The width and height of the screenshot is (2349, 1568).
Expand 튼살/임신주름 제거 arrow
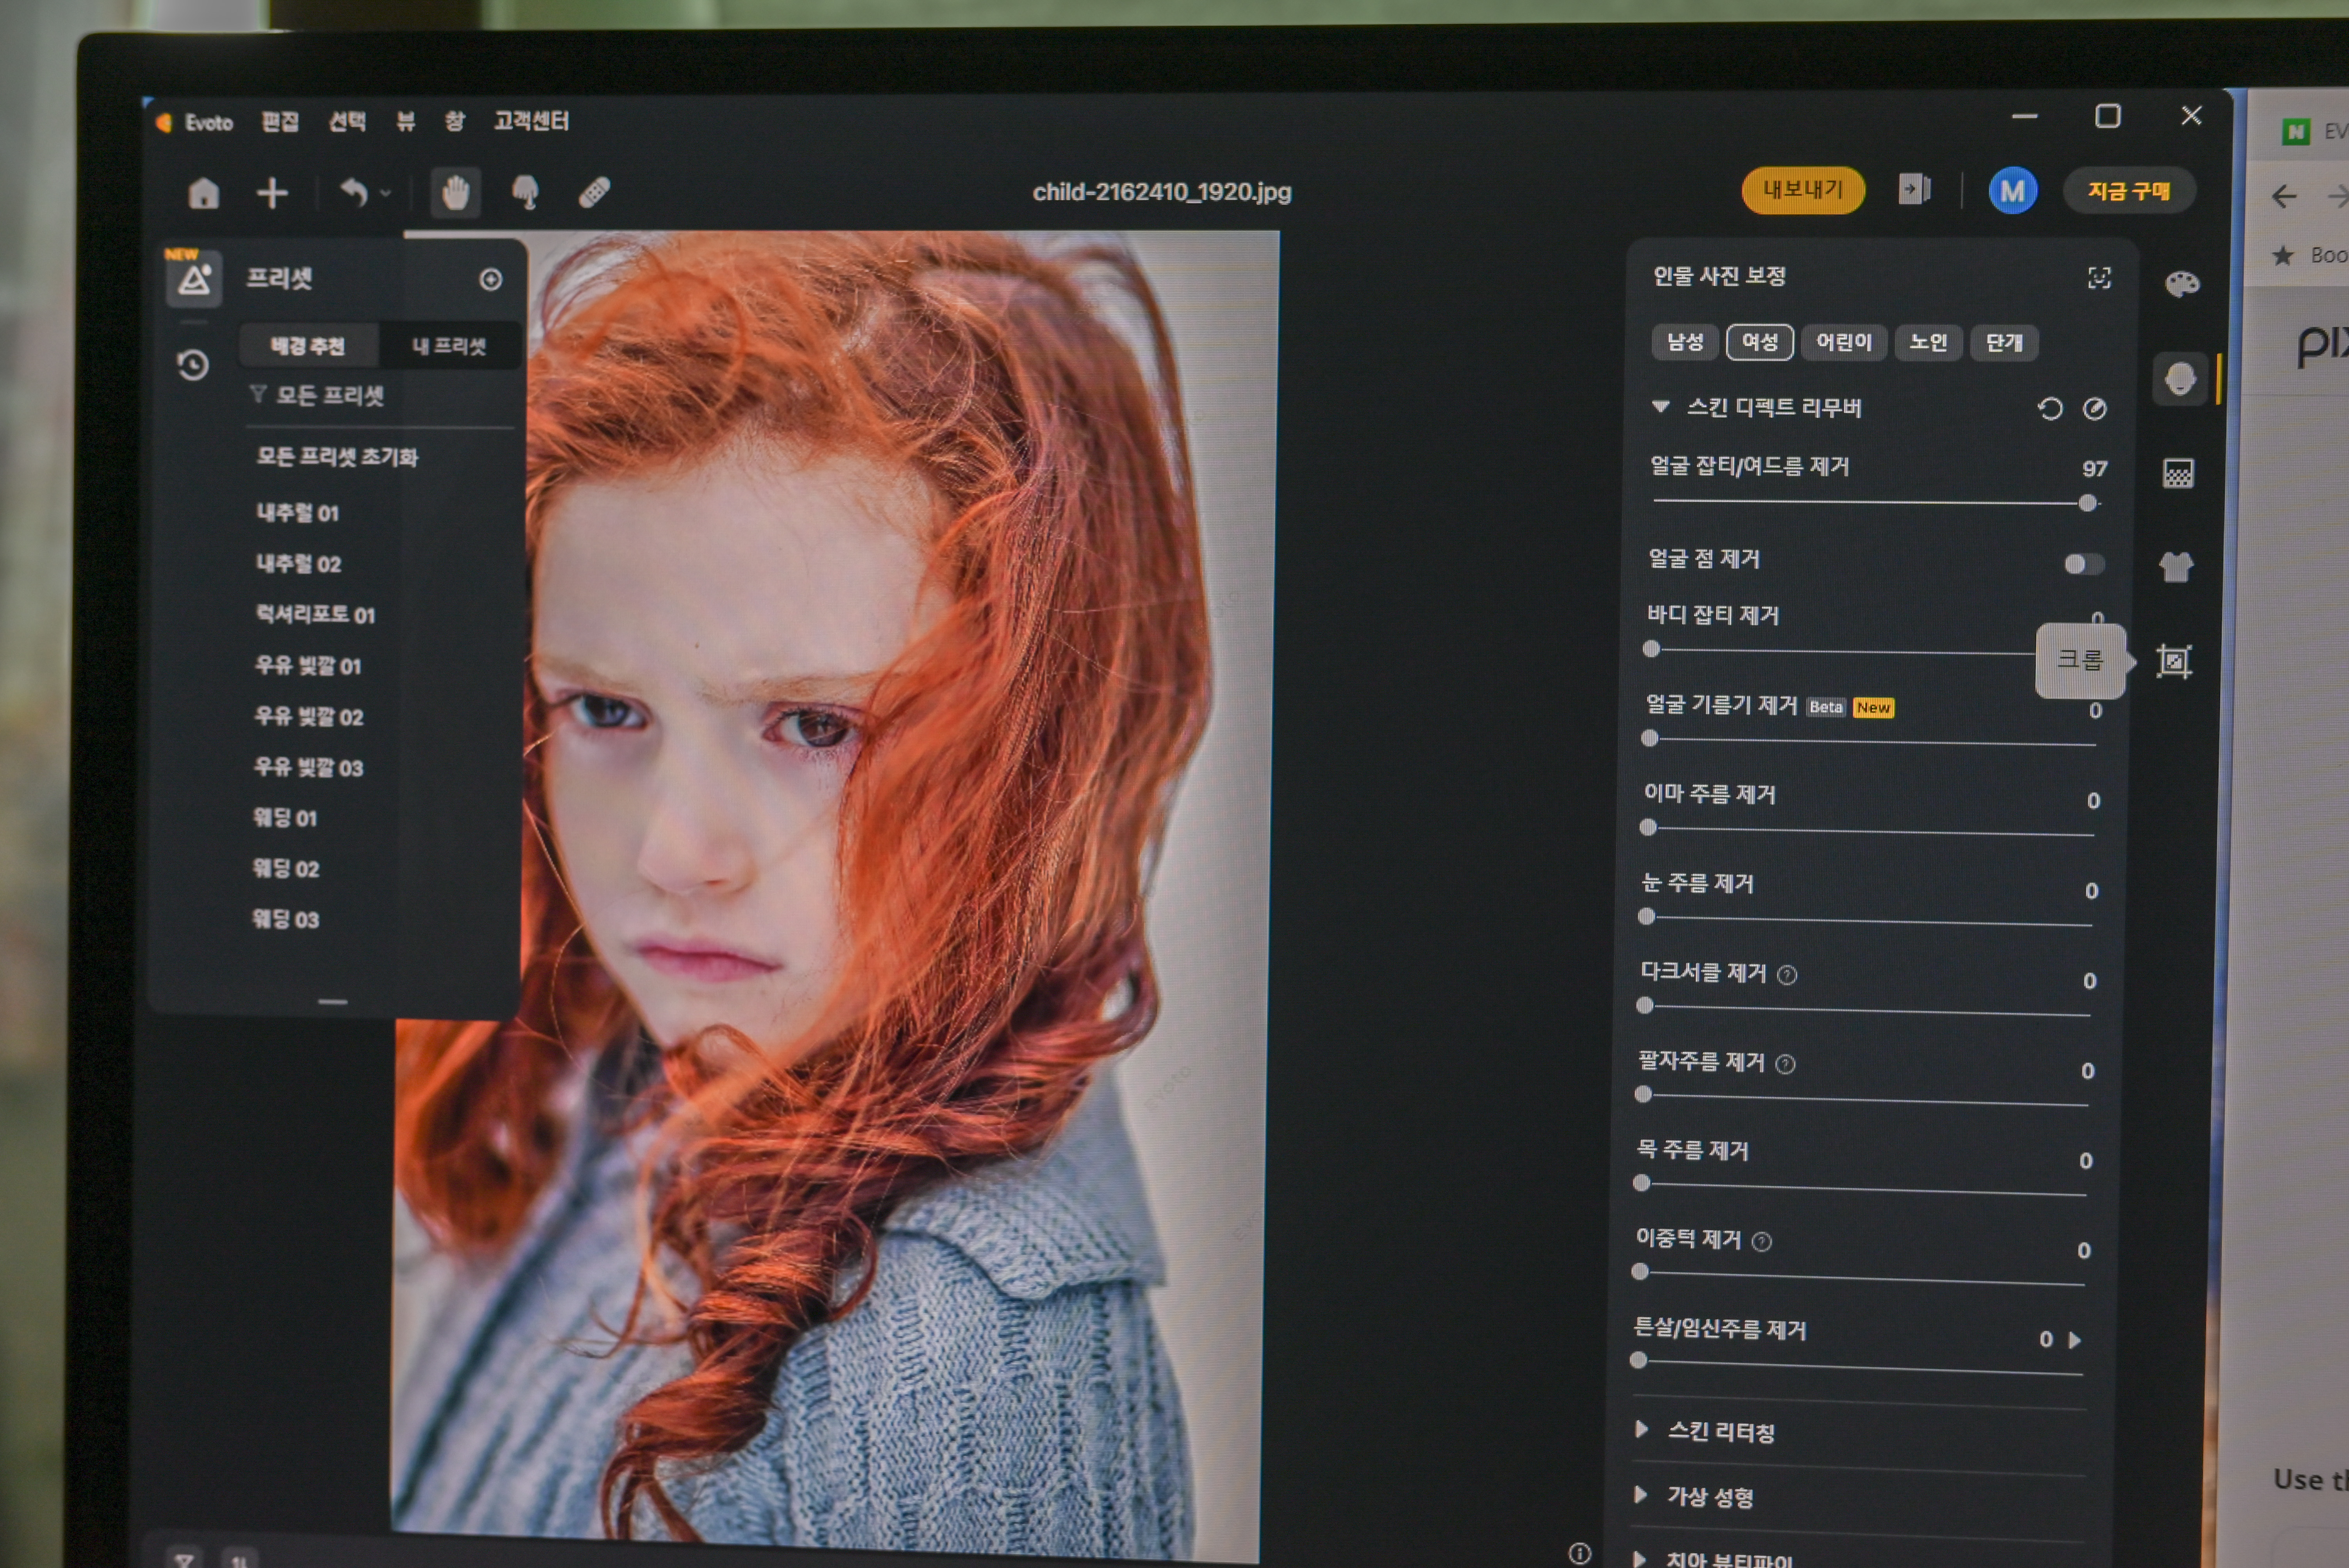(x=2075, y=1340)
